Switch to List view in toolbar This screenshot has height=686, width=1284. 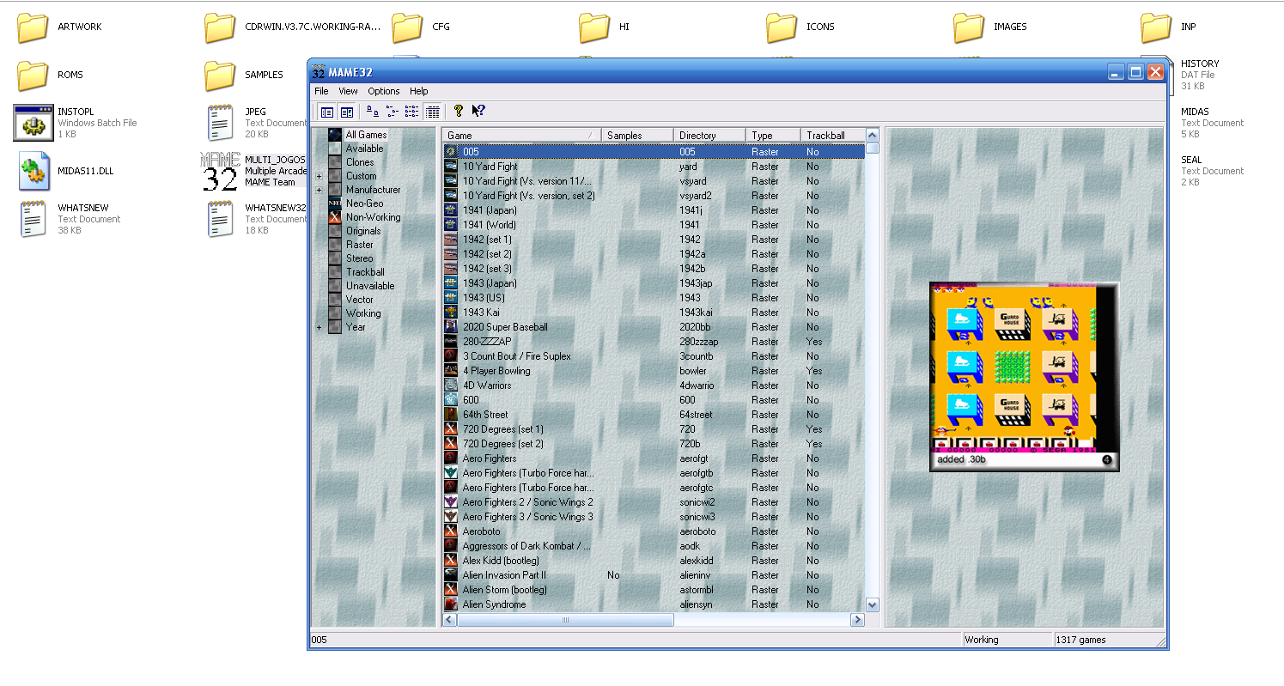412,112
